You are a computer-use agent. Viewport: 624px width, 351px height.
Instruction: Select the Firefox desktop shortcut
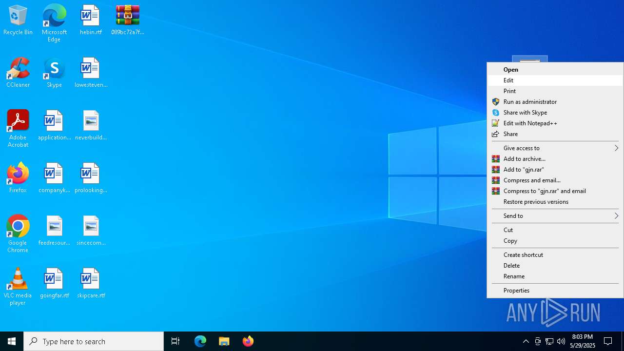pyautogui.click(x=18, y=178)
